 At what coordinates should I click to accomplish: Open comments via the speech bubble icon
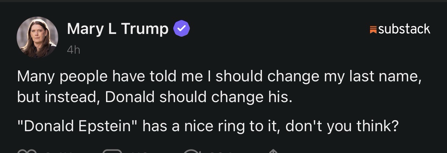112,151
